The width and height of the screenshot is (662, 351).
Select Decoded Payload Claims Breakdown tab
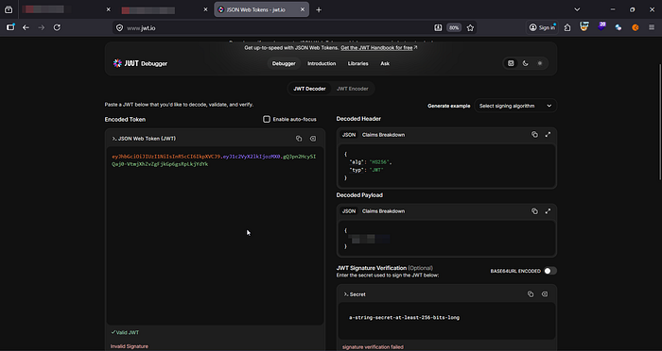click(383, 211)
